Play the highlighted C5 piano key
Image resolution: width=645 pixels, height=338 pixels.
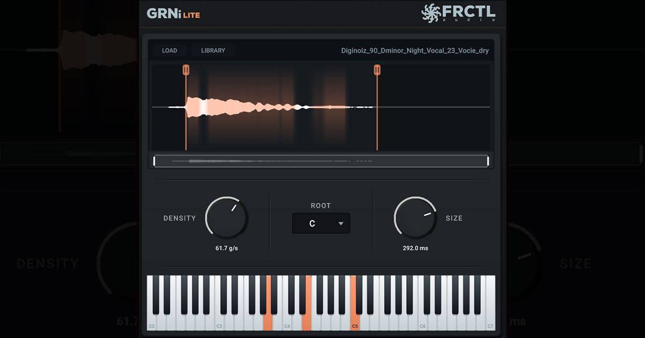355,322
